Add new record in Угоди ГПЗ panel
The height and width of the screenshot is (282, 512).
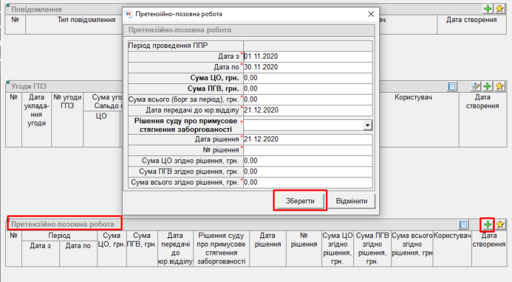tap(488, 87)
